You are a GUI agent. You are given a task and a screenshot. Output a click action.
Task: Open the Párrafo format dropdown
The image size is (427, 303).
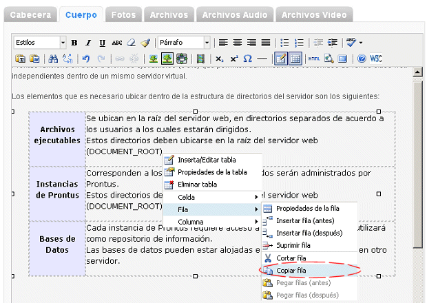point(184,43)
